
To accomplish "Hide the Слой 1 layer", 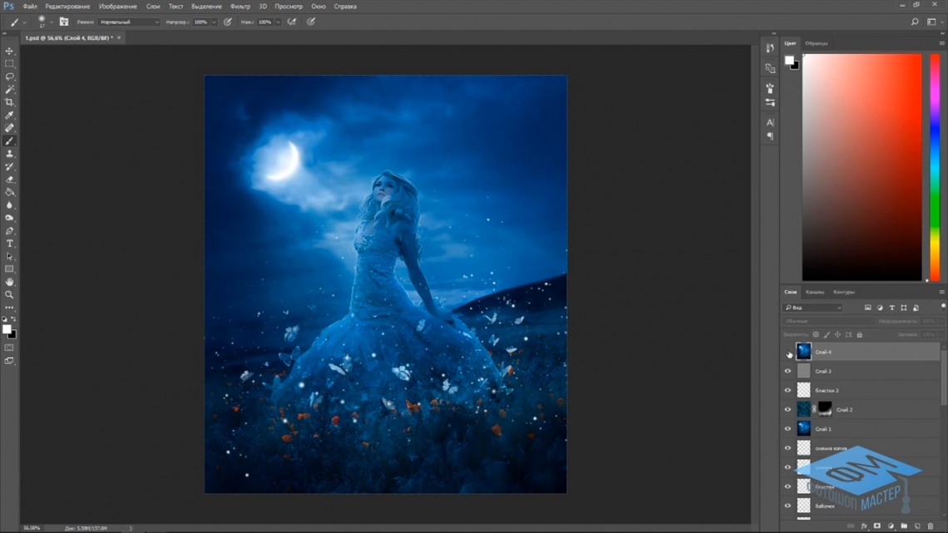I will (x=788, y=429).
